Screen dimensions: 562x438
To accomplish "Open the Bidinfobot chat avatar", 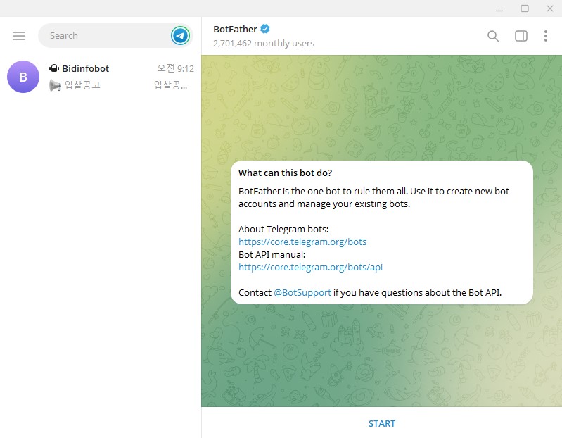I will pyautogui.click(x=23, y=77).
